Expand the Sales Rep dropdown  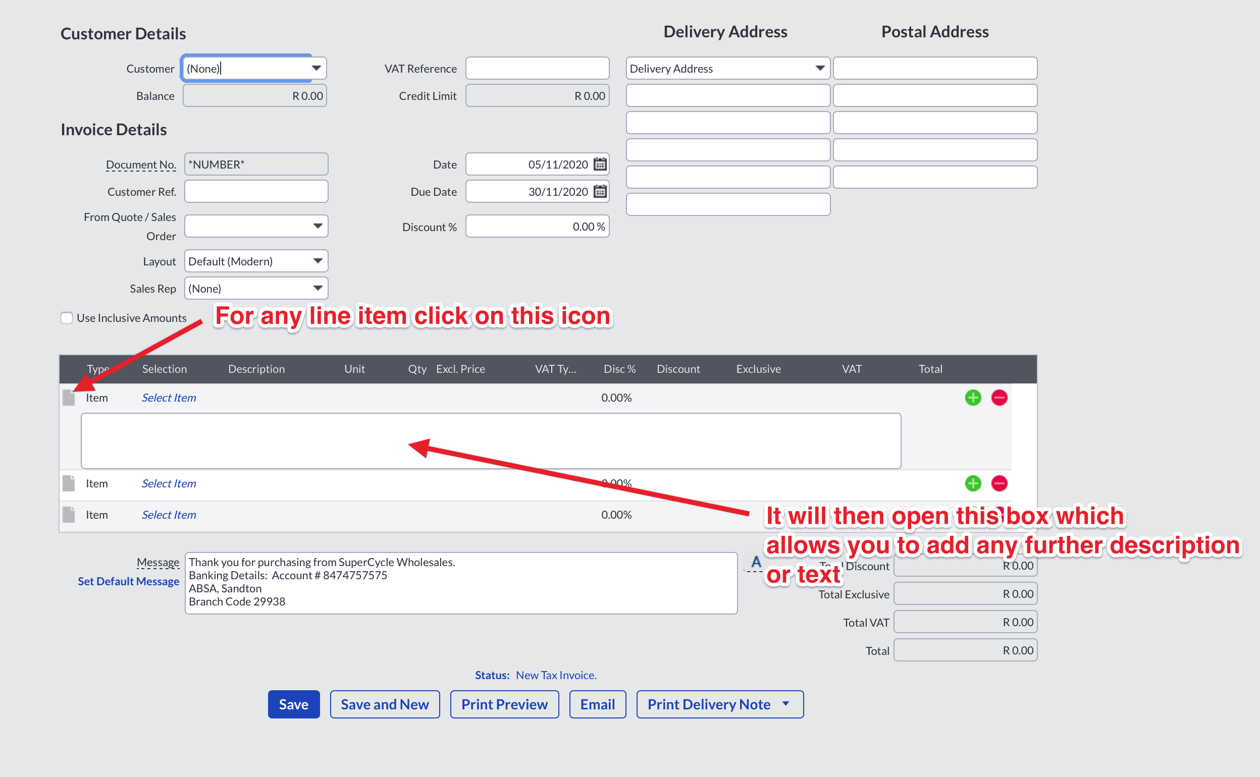point(318,288)
